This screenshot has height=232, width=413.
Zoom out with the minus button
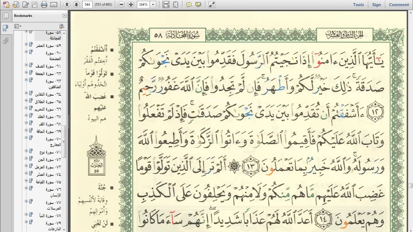tap(121, 5)
